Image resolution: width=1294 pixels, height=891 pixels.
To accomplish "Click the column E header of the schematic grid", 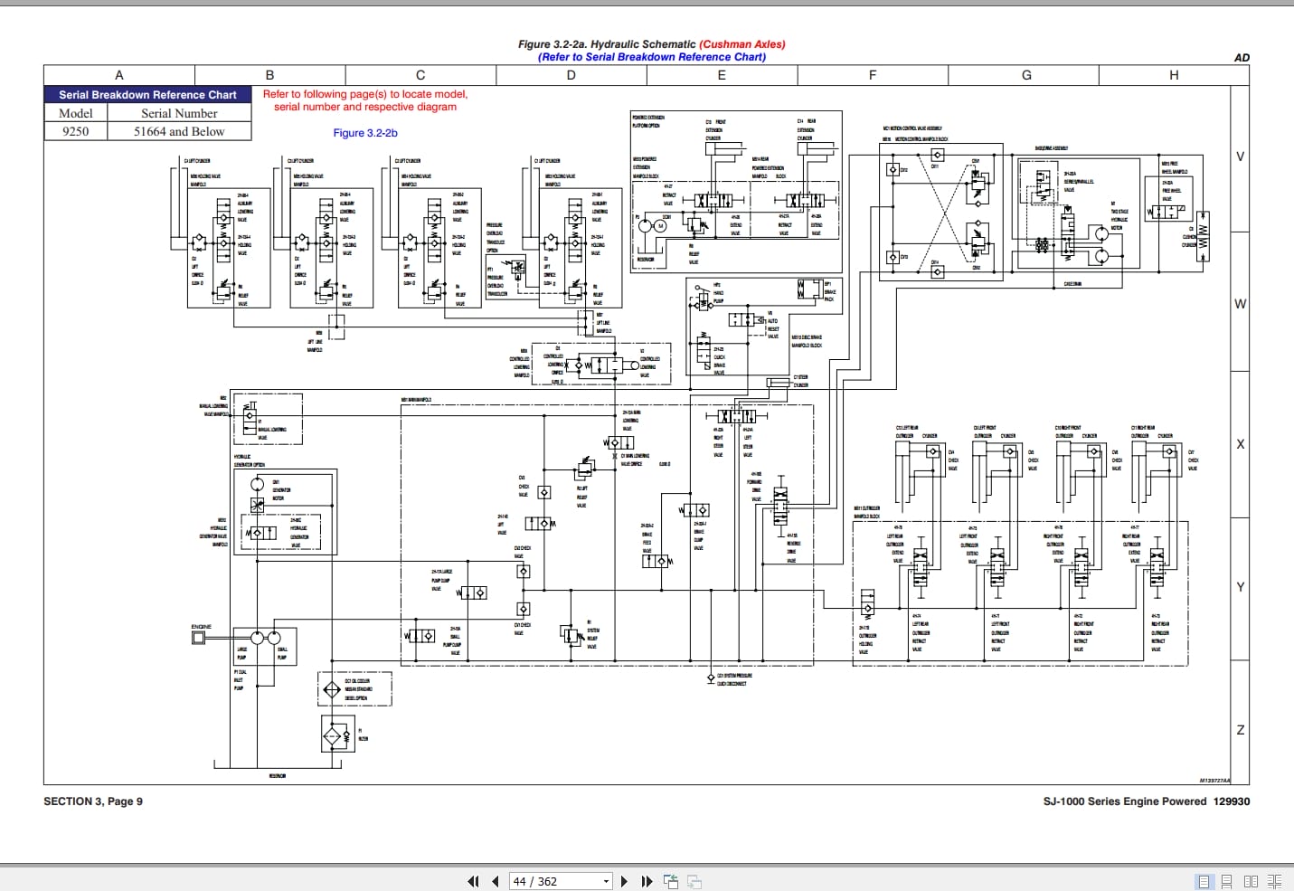I will coord(722,75).
